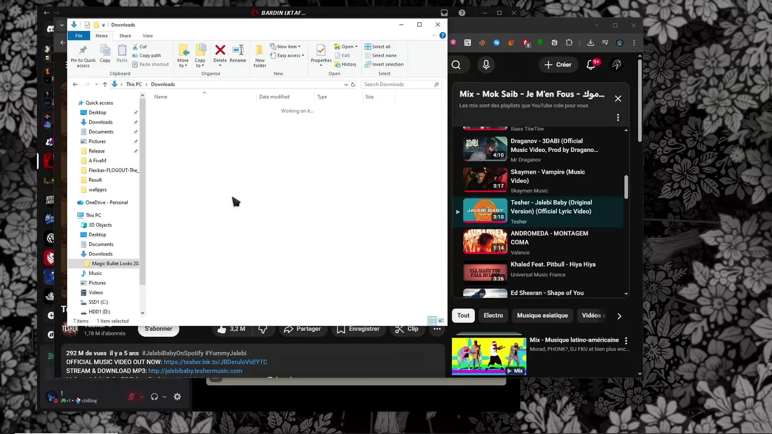Open Discord user settings gear
Image resolution: width=772 pixels, height=434 pixels.
(x=177, y=397)
